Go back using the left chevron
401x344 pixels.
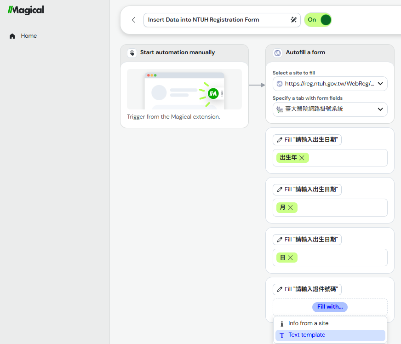(134, 20)
